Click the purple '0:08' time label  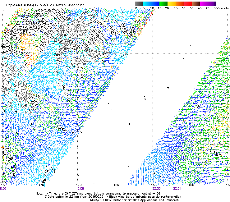[x=80, y=189]
